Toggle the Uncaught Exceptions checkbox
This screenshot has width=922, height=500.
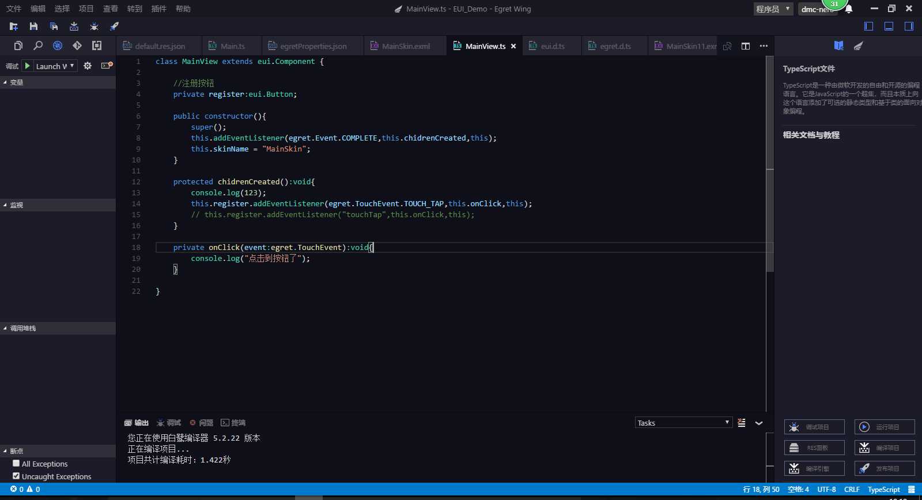tap(16, 476)
